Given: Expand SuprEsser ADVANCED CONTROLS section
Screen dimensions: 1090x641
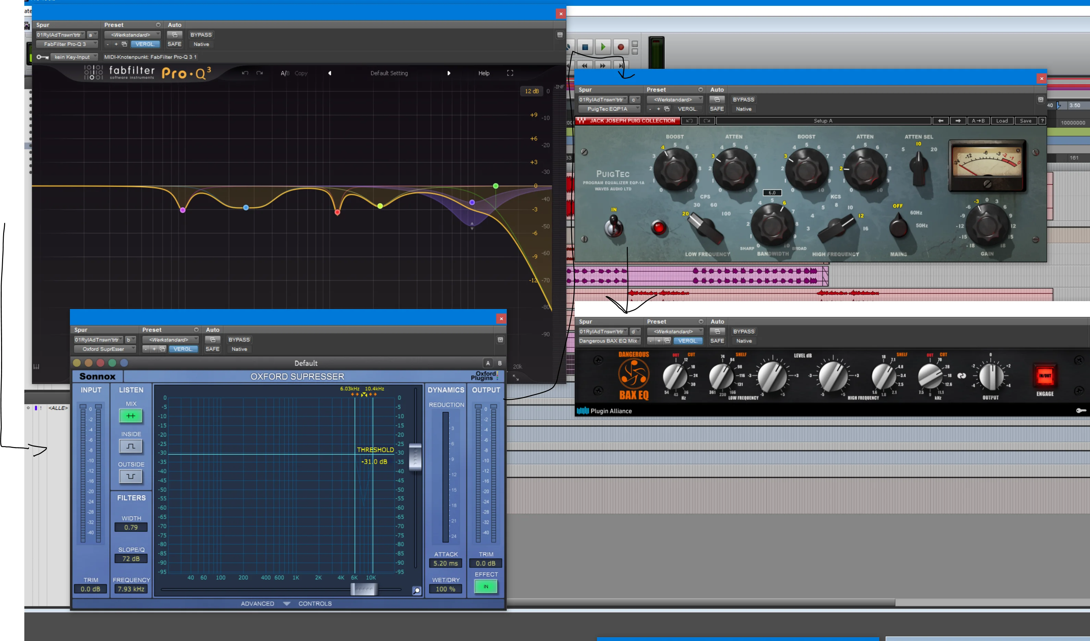Looking at the screenshot, I should (x=286, y=603).
